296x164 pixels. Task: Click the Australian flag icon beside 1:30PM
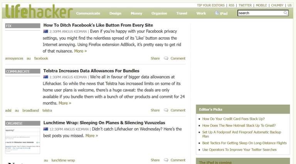(45, 77)
